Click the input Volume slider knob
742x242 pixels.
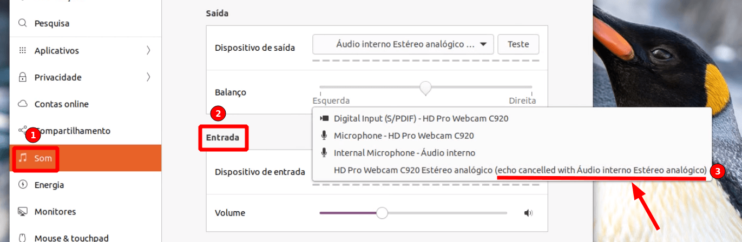pos(382,213)
